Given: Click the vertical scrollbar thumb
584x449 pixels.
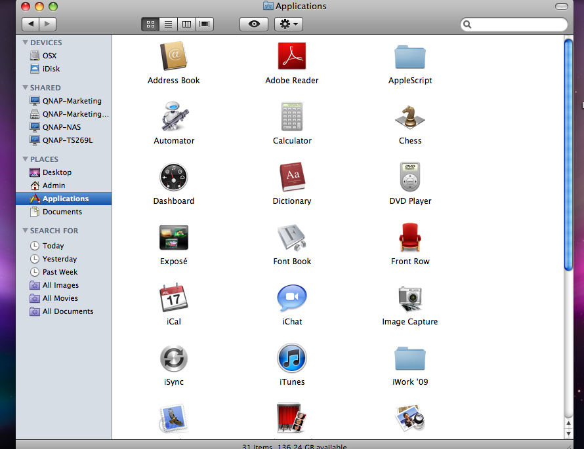Looking at the screenshot, I should pos(568,155).
